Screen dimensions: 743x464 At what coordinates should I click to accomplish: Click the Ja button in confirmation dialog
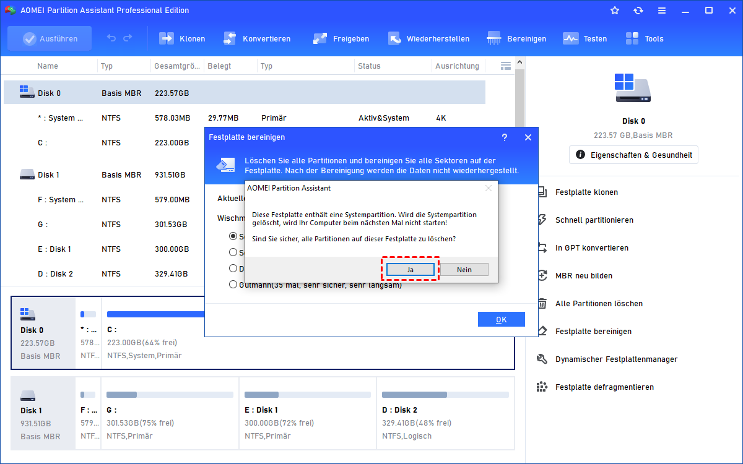(x=410, y=270)
